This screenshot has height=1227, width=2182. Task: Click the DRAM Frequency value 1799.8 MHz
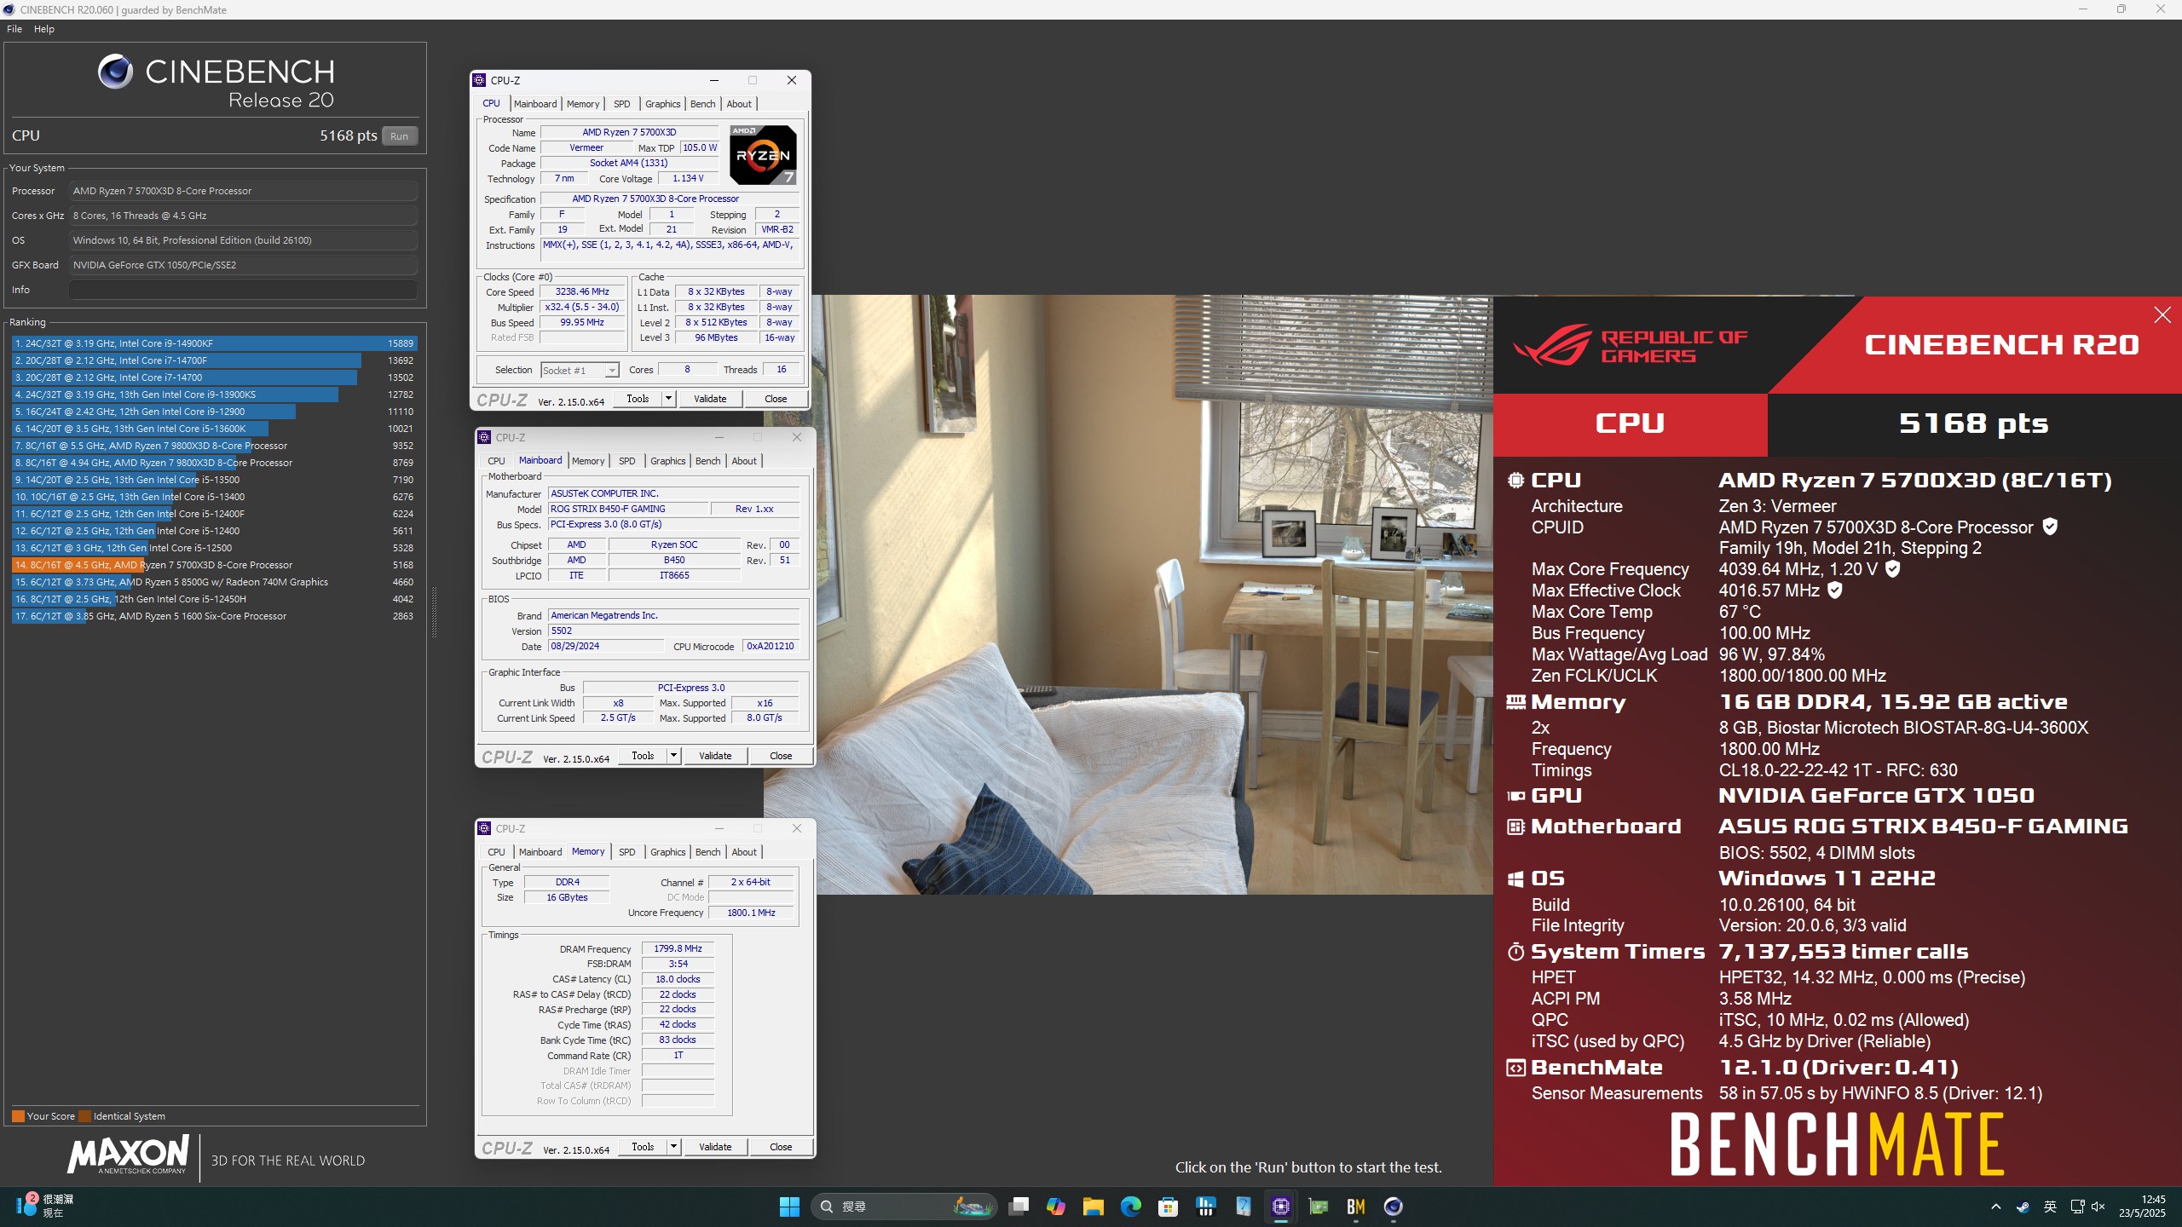(x=678, y=948)
